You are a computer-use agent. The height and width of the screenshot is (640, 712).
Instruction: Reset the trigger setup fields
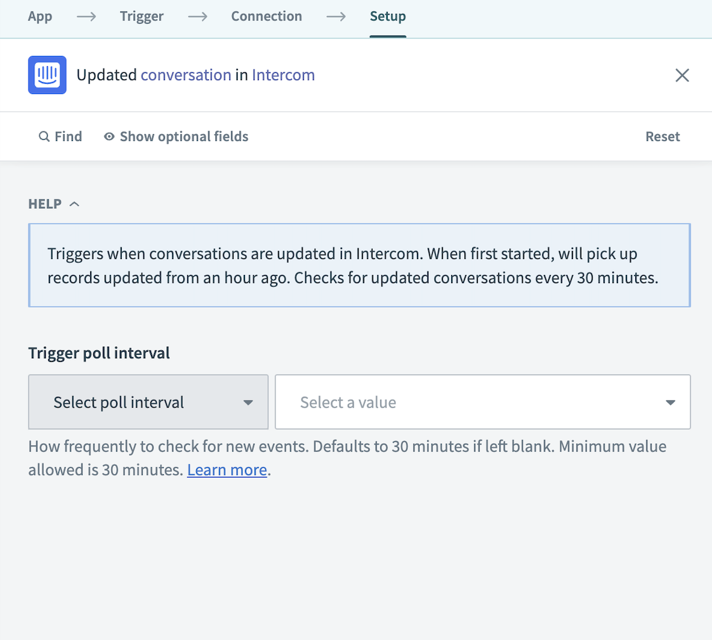point(663,137)
